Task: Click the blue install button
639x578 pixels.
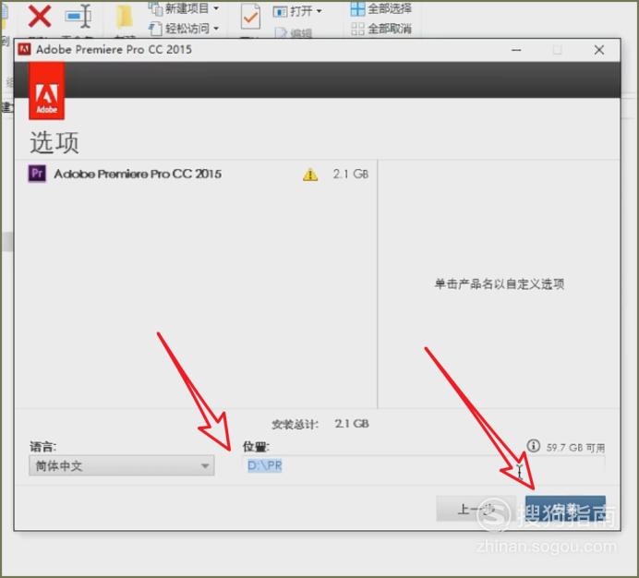Action: (x=565, y=509)
